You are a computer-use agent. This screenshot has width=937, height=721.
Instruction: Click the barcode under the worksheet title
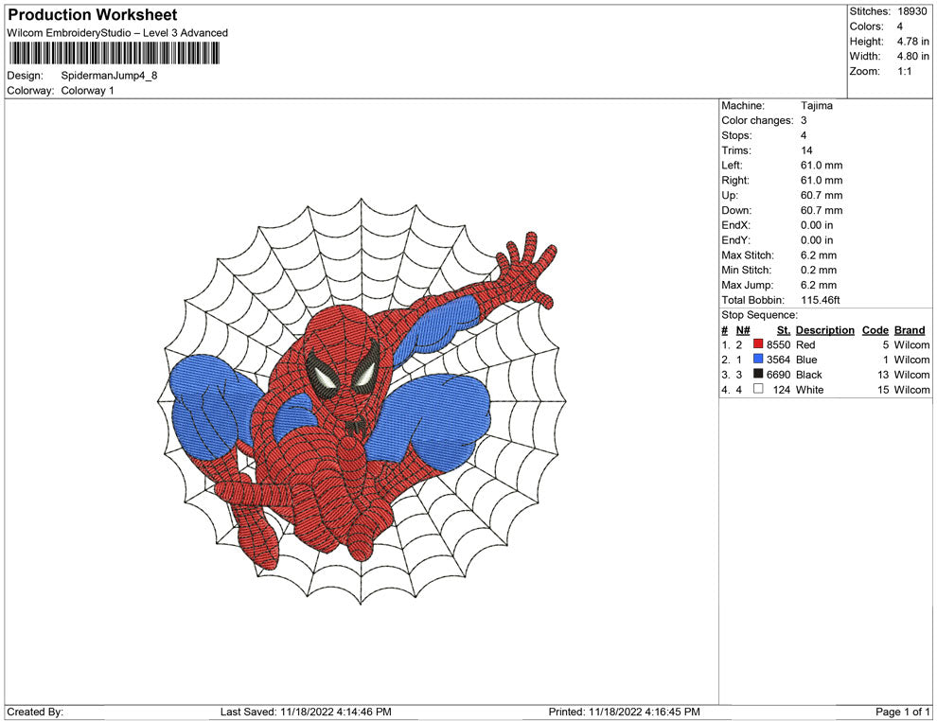tap(114, 54)
